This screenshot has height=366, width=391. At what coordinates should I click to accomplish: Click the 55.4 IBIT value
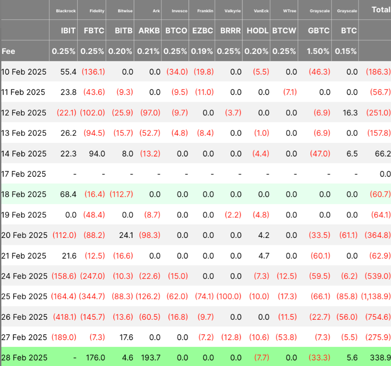click(68, 72)
